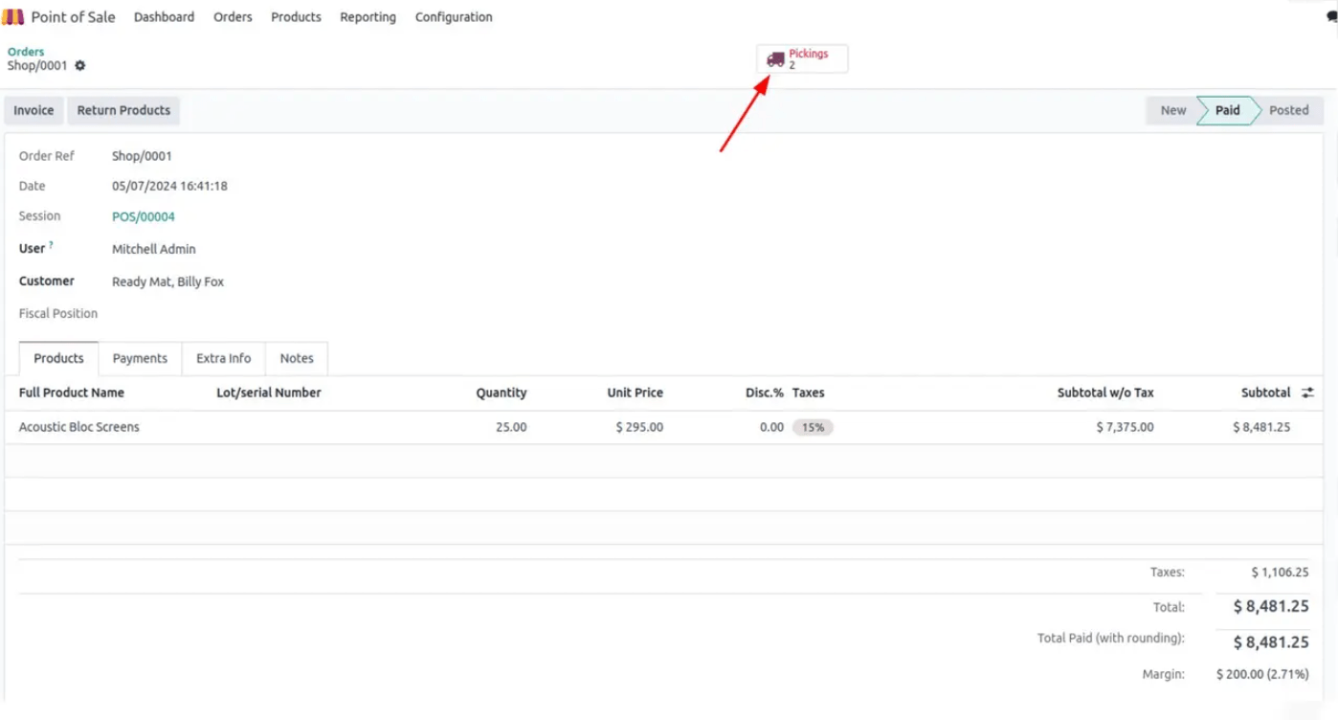
Task: Sort by Full Product Name column header
Action: pos(72,393)
